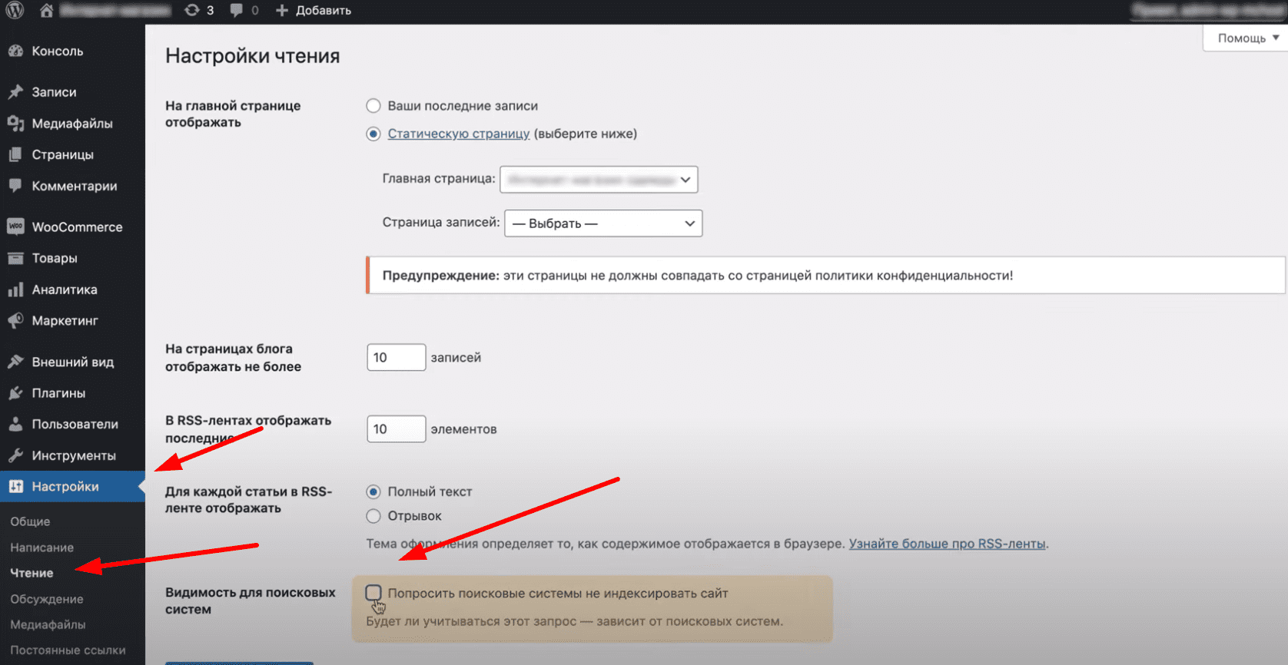Click the RSS feed elements count field
Screen dimensions: 1288x665
click(x=396, y=429)
